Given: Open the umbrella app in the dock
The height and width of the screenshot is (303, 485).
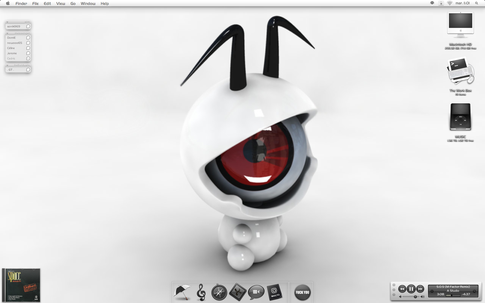Looking at the screenshot, I should point(182,292).
